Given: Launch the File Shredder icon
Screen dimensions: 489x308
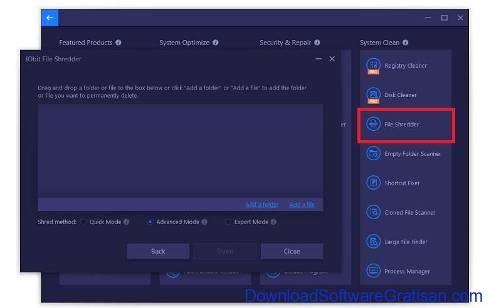Looking at the screenshot, I should click(x=373, y=124).
